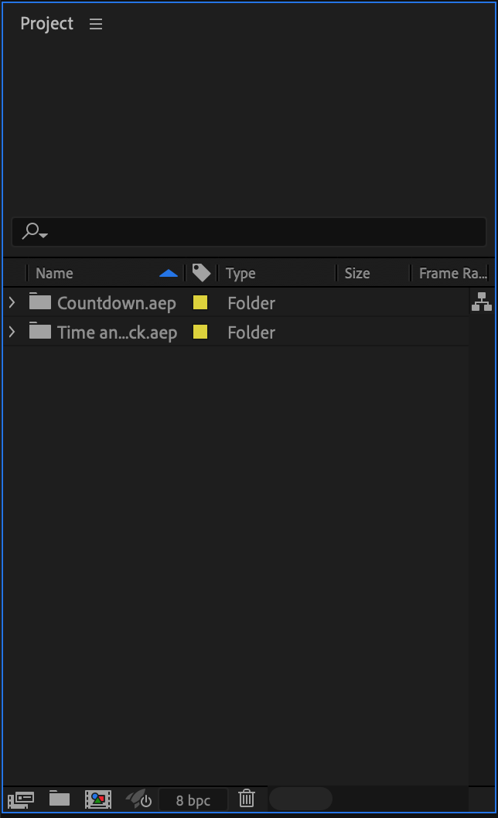Open the Project panel hamburger menu
The image size is (498, 818).
(x=96, y=24)
